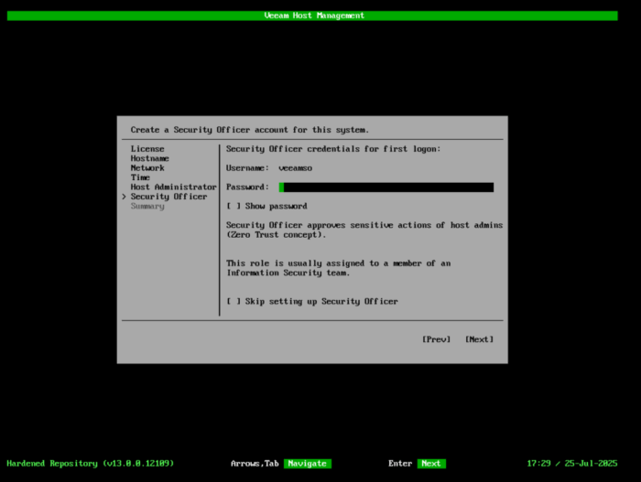Click the Hardened Repository version text

(91, 464)
